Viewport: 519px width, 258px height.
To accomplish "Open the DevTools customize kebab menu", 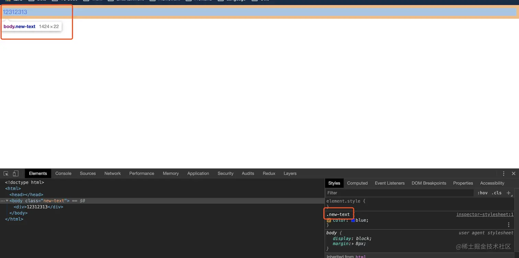I will point(504,173).
